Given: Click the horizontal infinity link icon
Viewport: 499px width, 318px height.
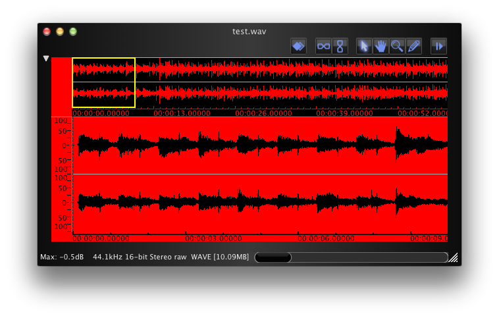Looking at the screenshot, I should (324, 47).
